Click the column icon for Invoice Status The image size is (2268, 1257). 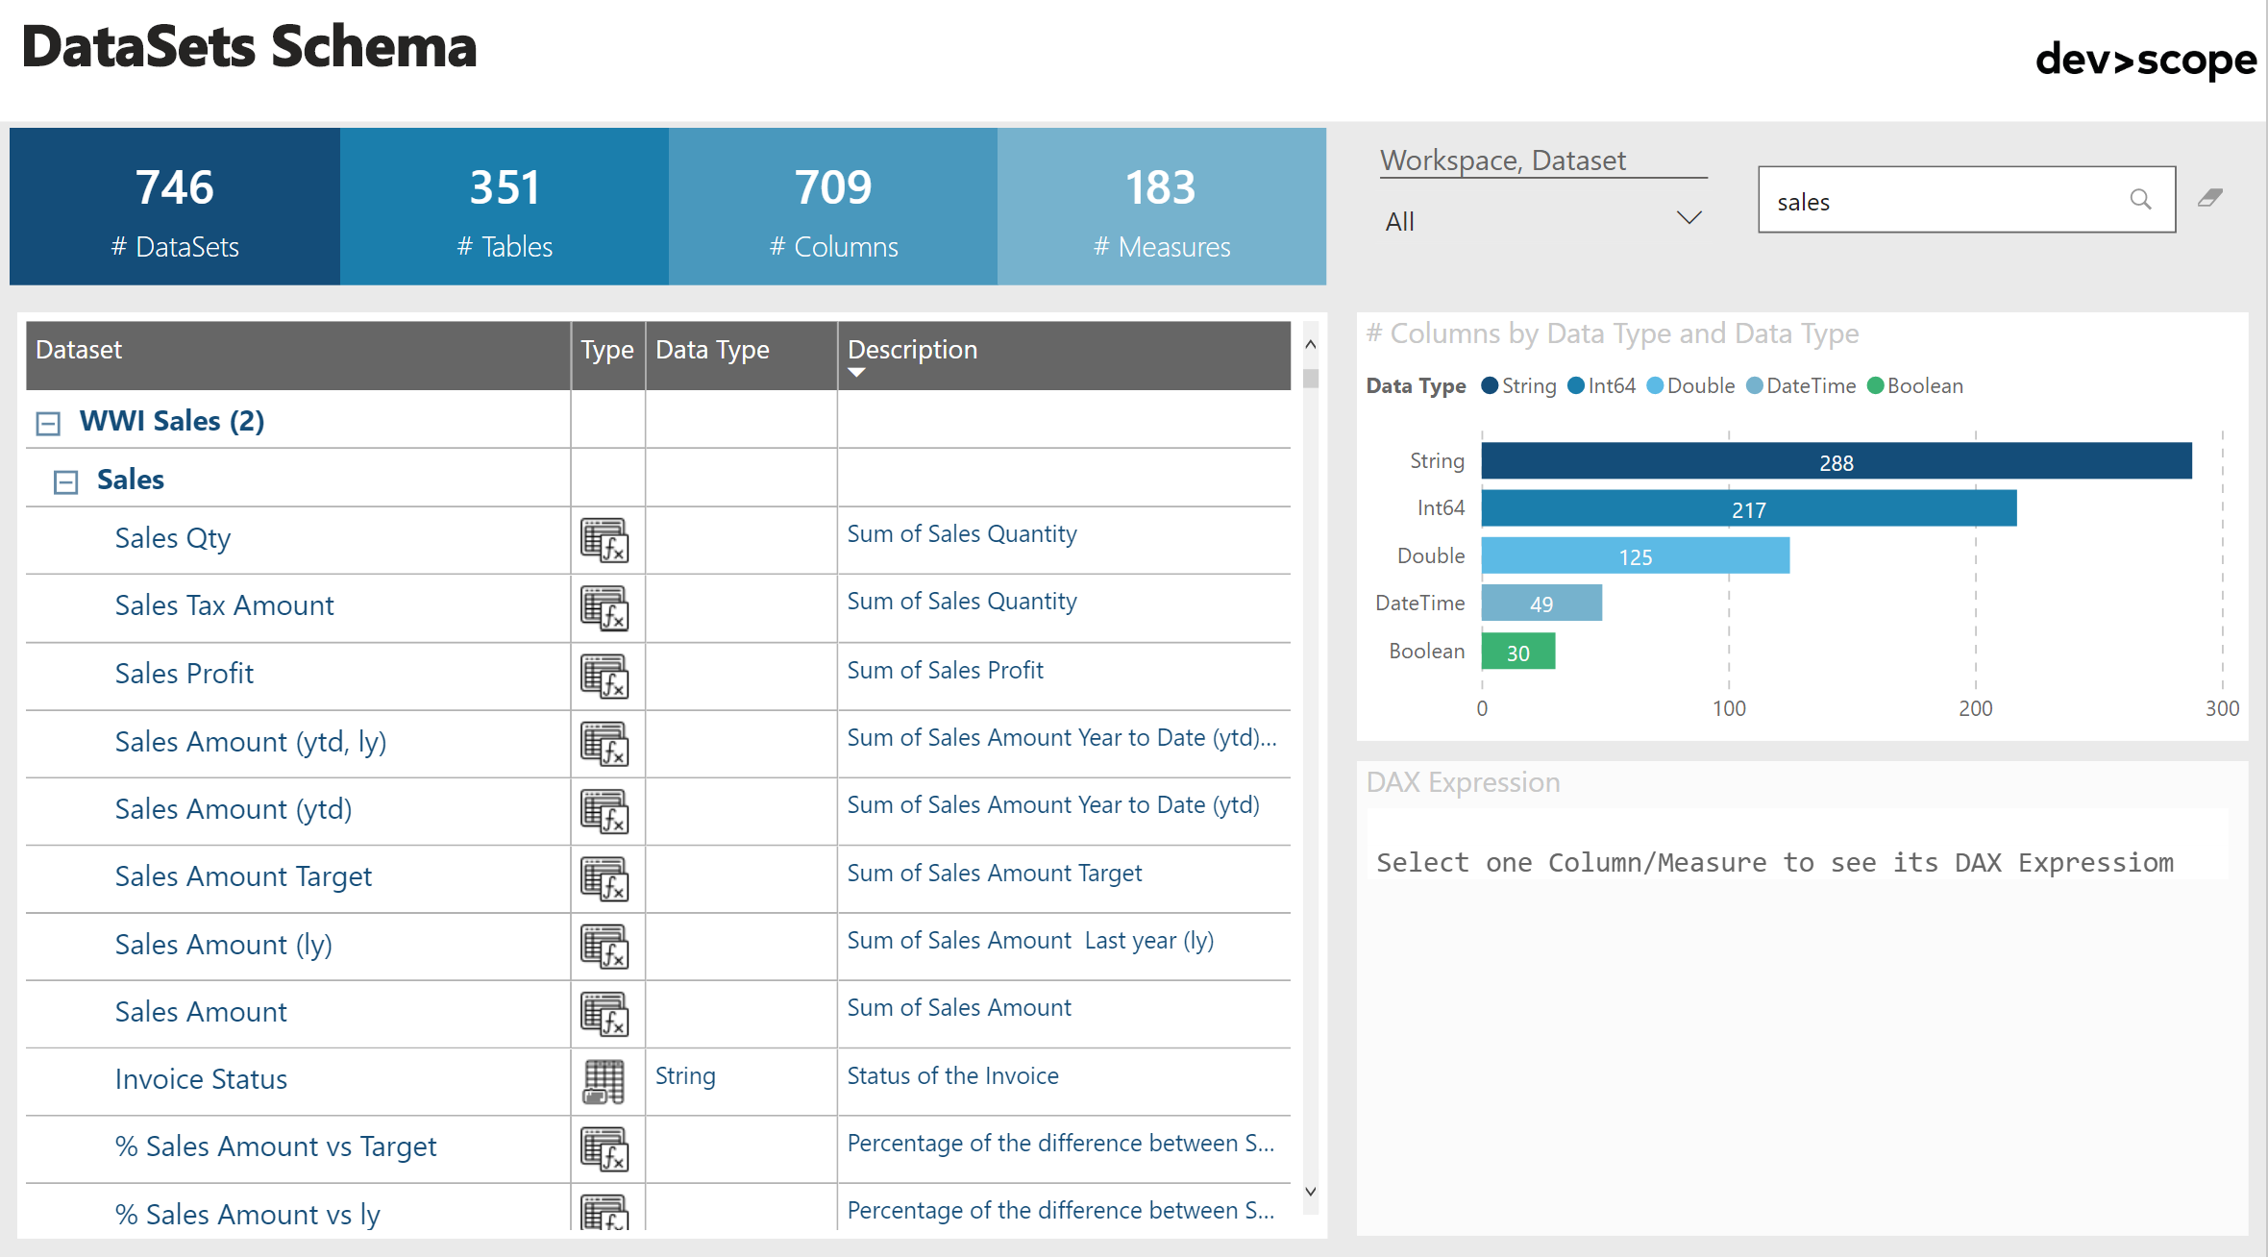tap(604, 1081)
